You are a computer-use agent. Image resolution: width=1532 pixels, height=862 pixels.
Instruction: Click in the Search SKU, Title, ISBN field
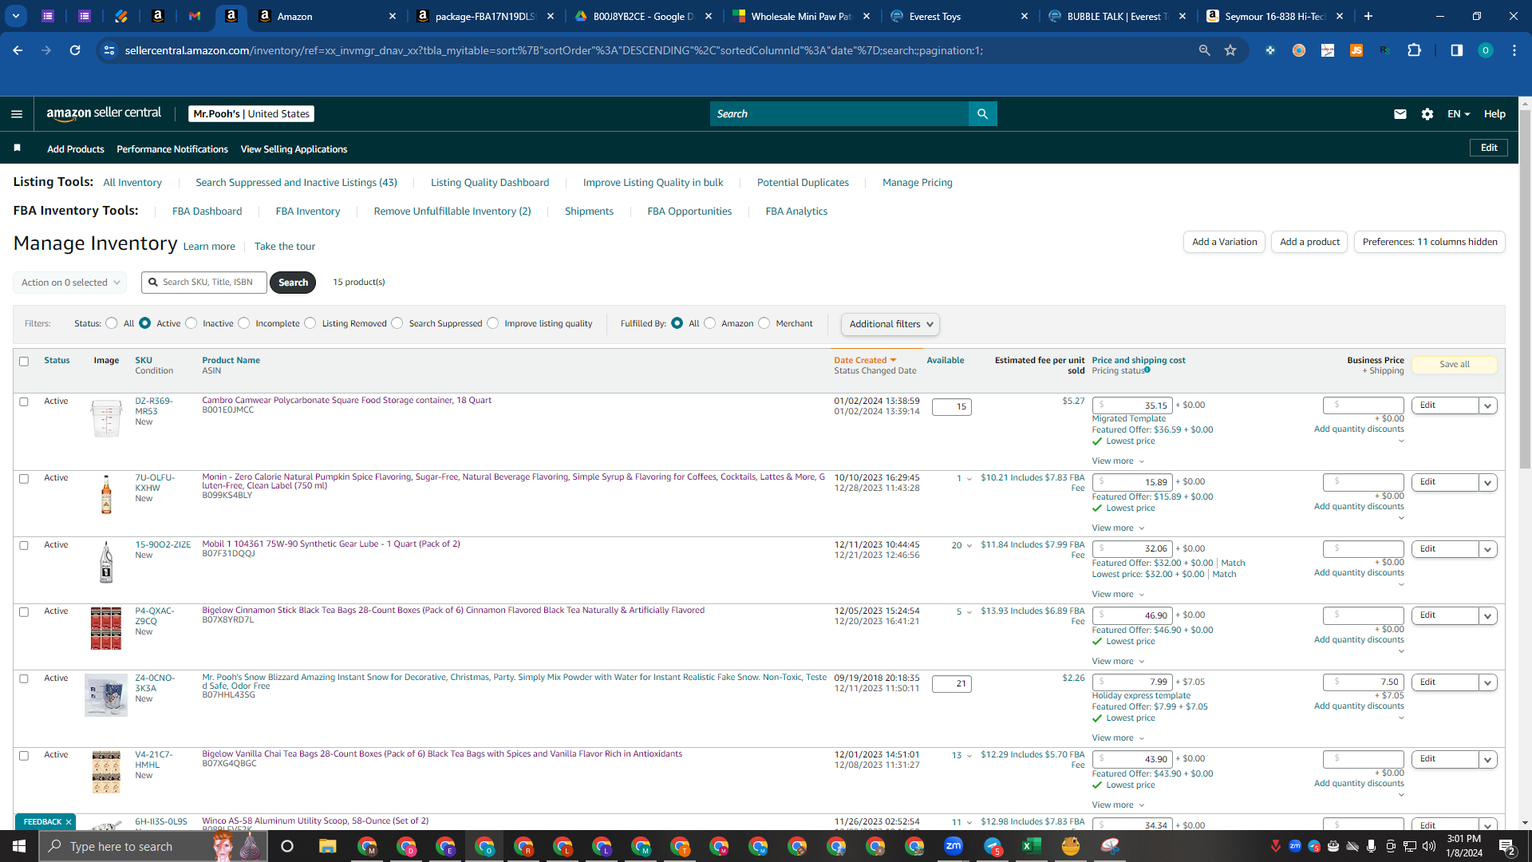pyautogui.click(x=204, y=283)
